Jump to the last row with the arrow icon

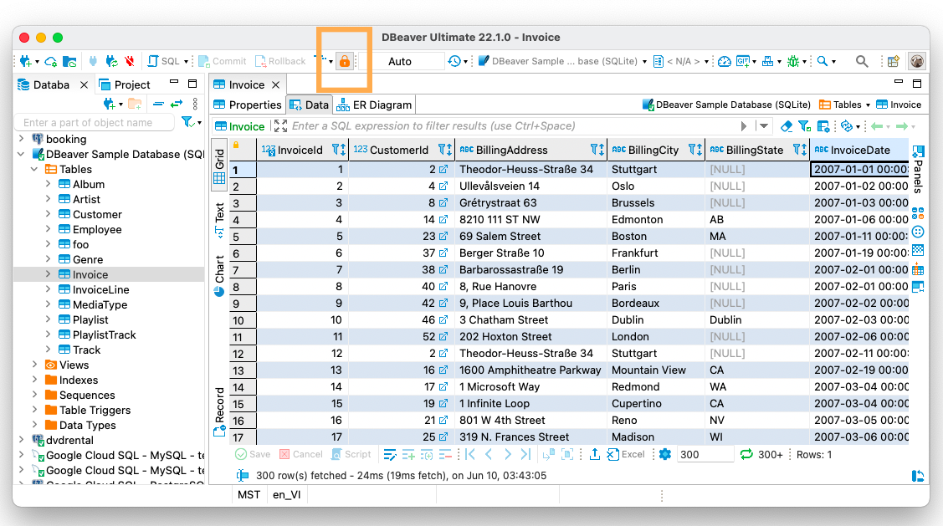point(525,454)
